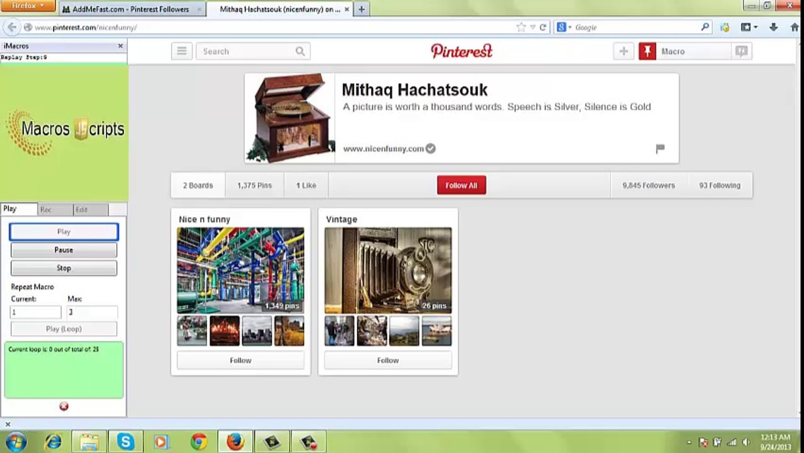Click the red cancel icon below loop status
This screenshot has height=453, width=804.
click(x=64, y=406)
